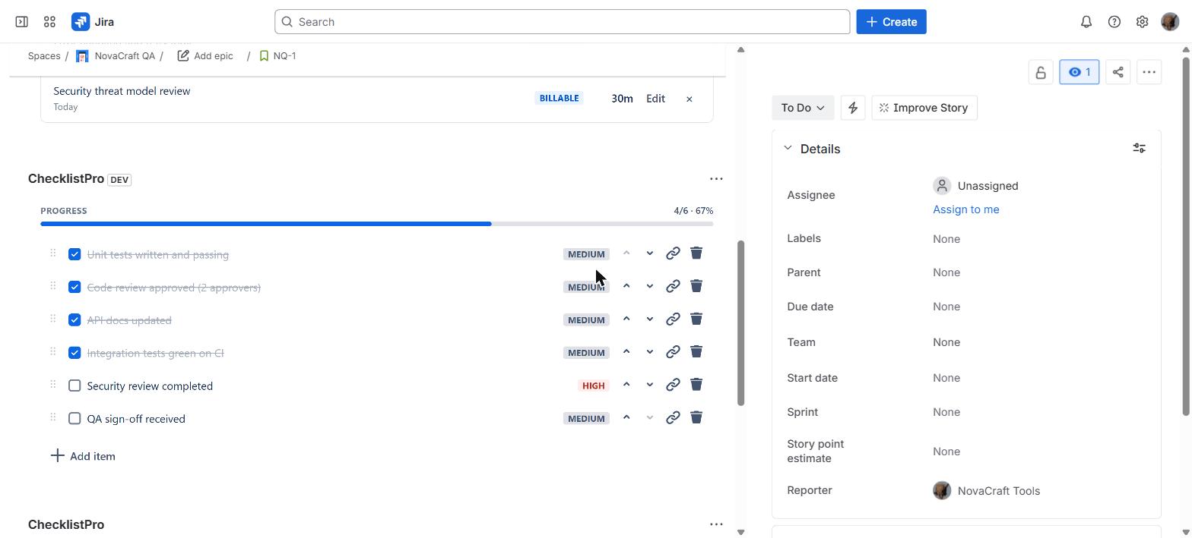Edit the Security threat model worklog
The image size is (1192, 538).
point(655,99)
